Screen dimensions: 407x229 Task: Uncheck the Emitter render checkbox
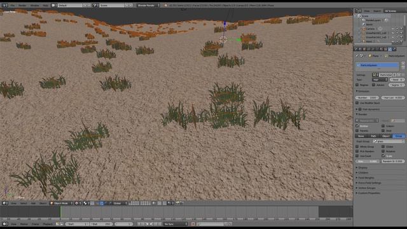click(x=357, y=126)
